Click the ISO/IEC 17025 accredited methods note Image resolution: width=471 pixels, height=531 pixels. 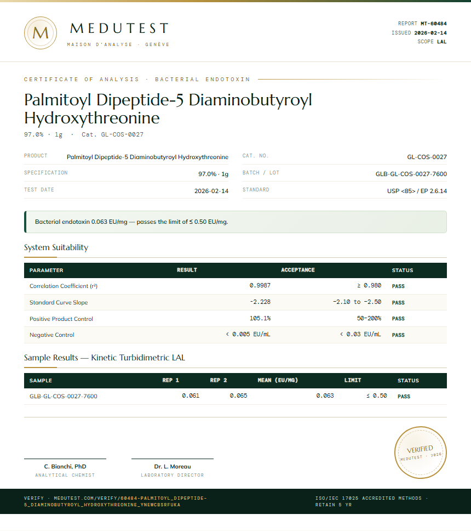coord(371,501)
